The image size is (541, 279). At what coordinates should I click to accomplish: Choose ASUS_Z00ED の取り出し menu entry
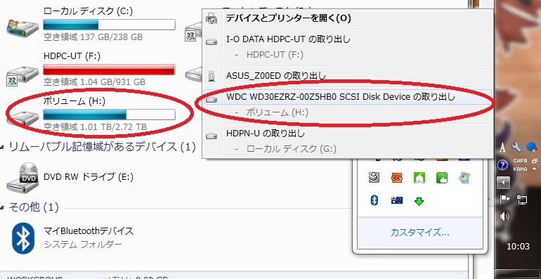(276, 76)
